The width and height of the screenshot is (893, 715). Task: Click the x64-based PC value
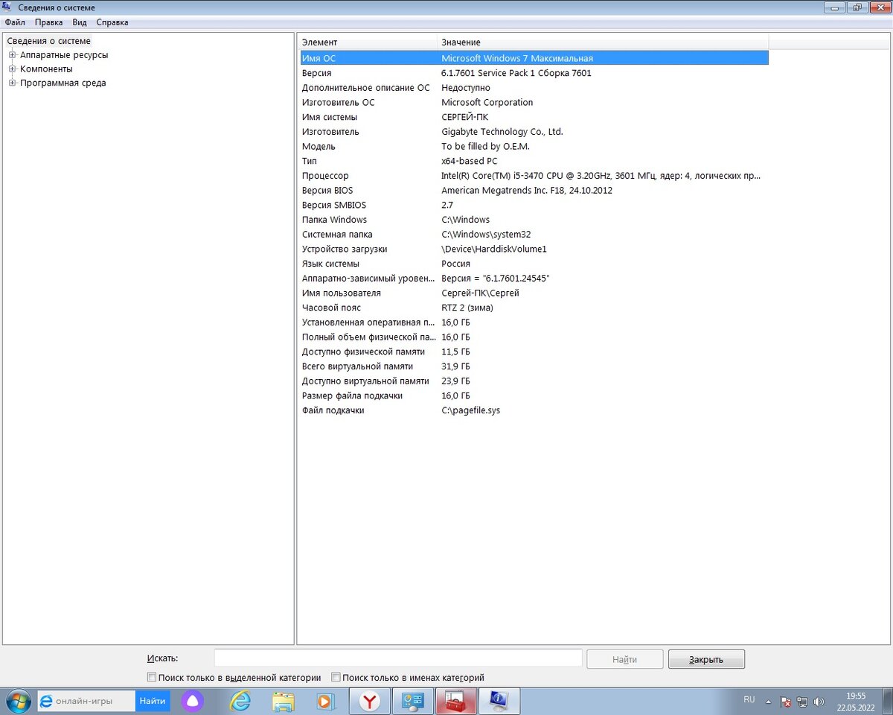[x=470, y=161]
